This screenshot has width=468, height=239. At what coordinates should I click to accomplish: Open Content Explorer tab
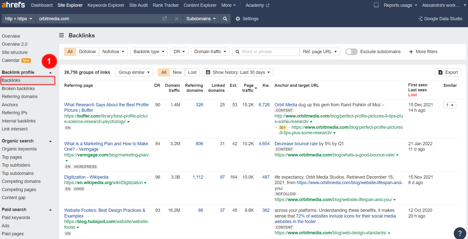pos(200,5)
